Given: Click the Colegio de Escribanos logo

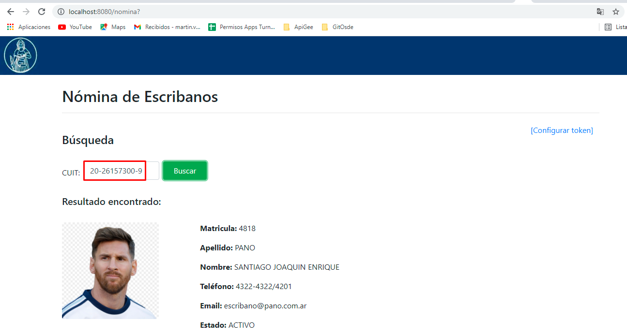Looking at the screenshot, I should coord(20,55).
